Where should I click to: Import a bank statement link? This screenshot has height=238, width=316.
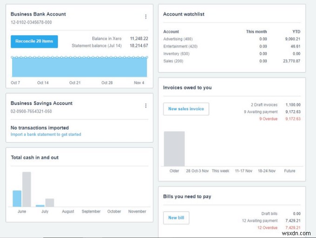pos(46,134)
